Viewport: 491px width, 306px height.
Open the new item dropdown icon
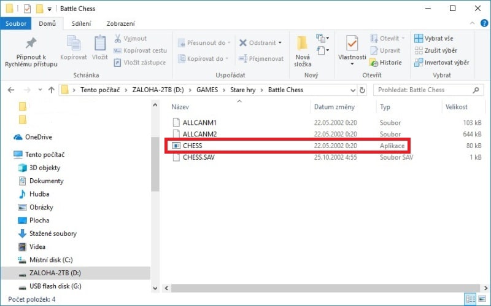(323, 38)
